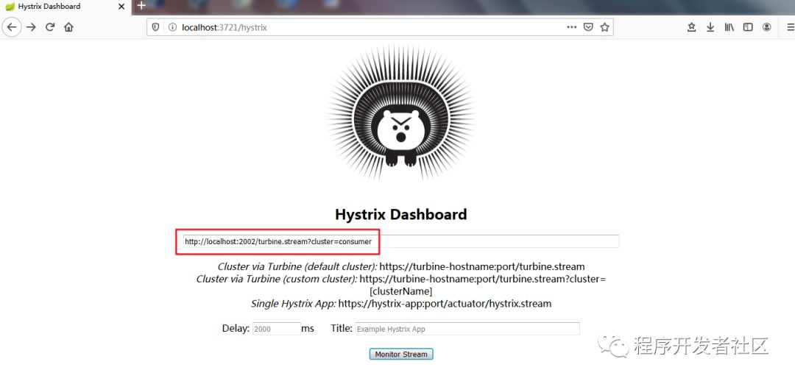Click the Hystrix hedgehog logo image
The height and width of the screenshot is (381, 795).
click(400, 113)
